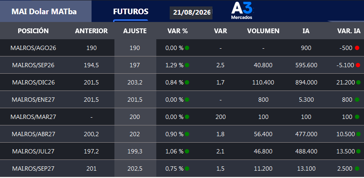This screenshot has height=178, width=364.
Task: Sort by the VOLUMEN column header
Action: 263,31
